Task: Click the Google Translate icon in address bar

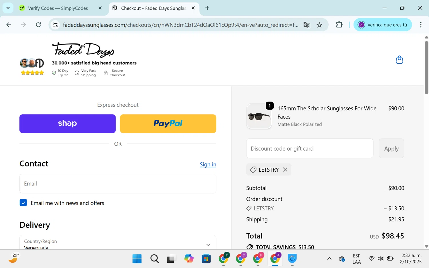Action: point(307,25)
